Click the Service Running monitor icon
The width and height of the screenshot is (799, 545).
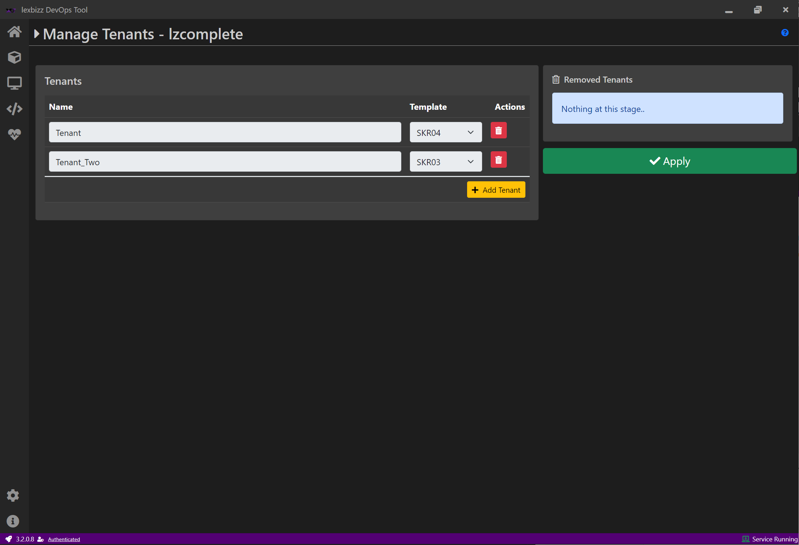click(746, 539)
